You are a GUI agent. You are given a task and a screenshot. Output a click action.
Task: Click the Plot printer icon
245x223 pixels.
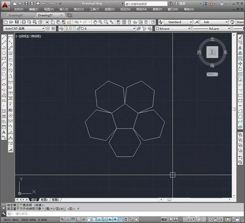24,22
